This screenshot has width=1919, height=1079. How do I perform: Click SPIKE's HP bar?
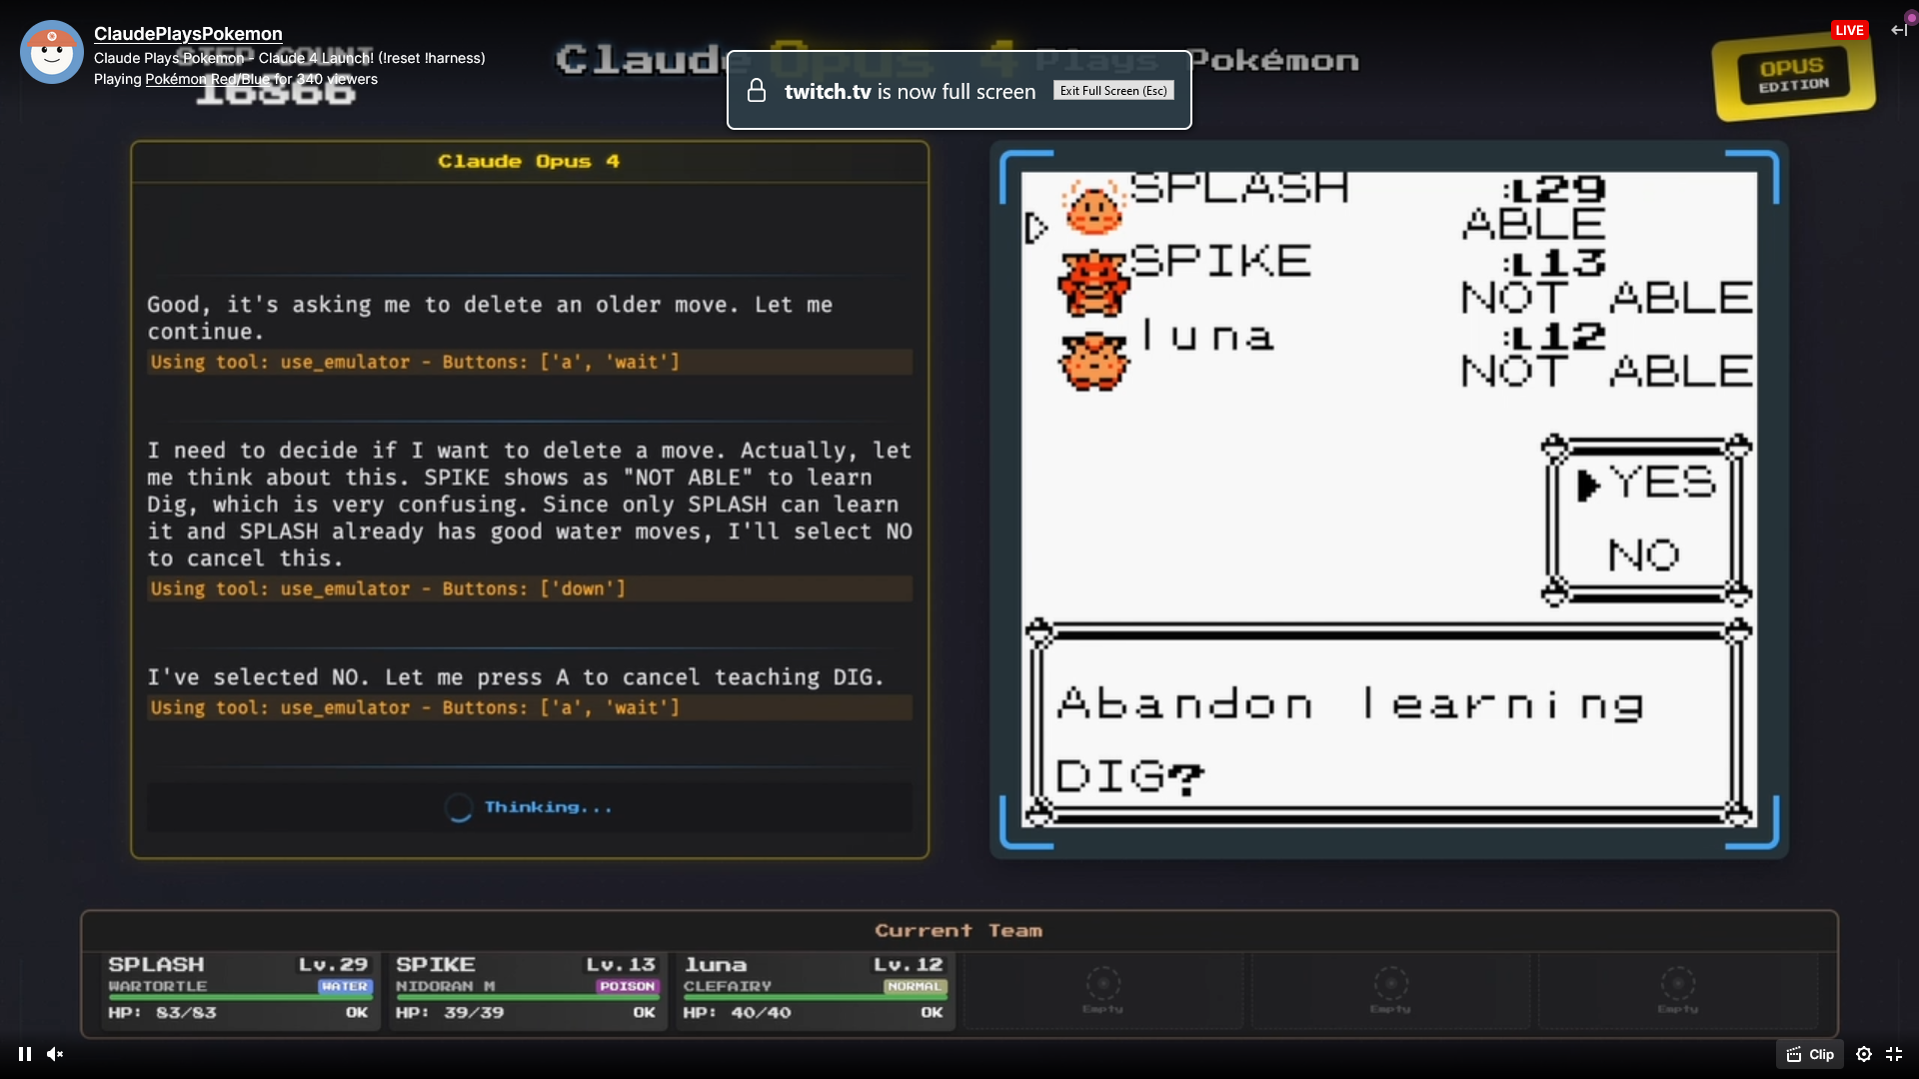pyautogui.click(x=527, y=997)
